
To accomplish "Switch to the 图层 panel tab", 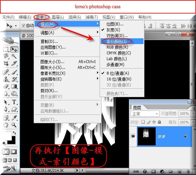I will (x=137, y=107).
